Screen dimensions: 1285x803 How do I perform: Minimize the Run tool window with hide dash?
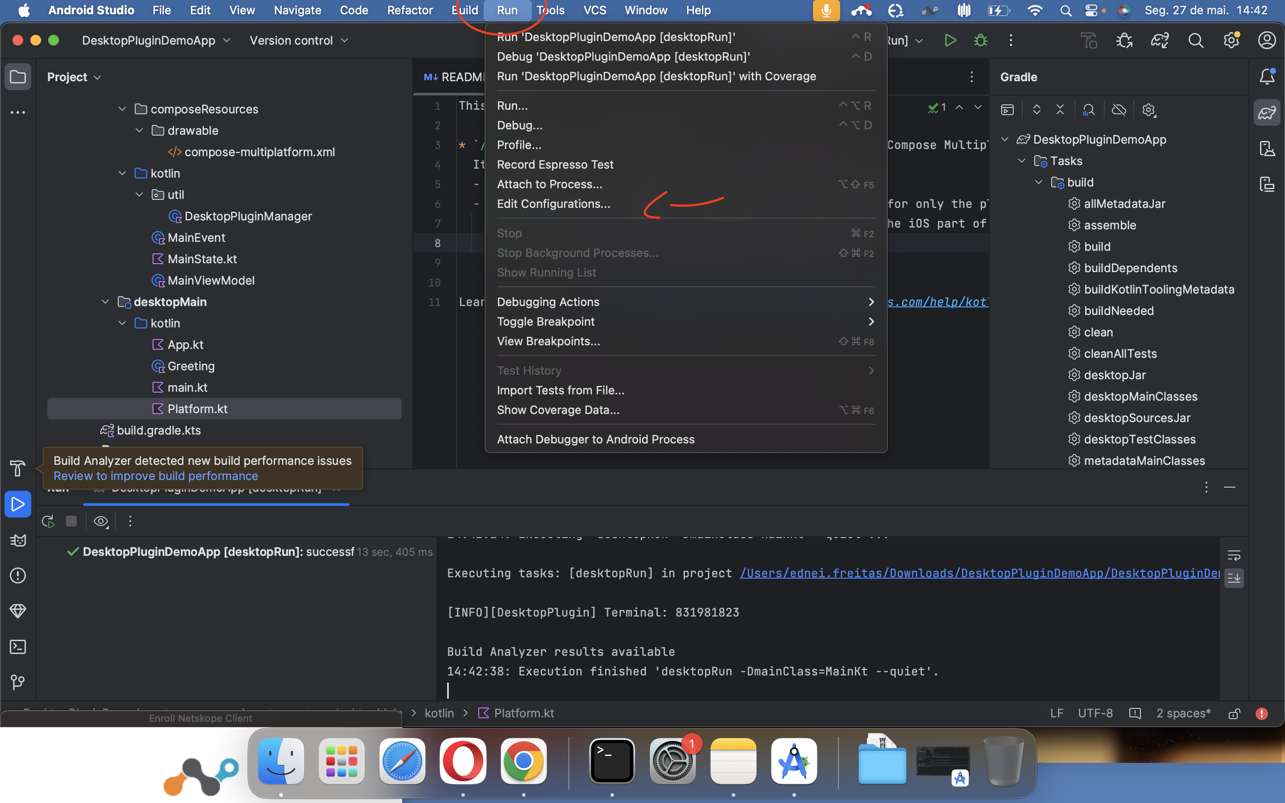pyautogui.click(x=1229, y=487)
